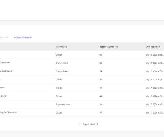
Task: Select 'Clicked' in the 93 occurrences row
Action: [x=59, y=55]
